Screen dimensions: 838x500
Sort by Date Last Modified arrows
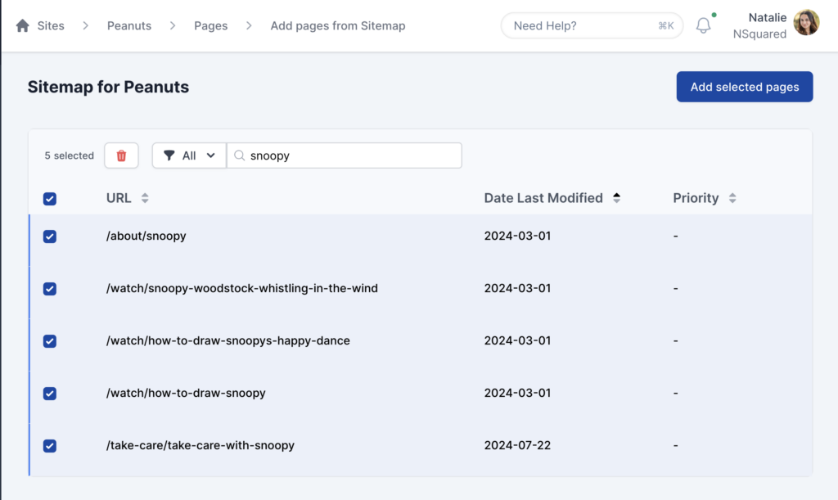tap(616, 198)
